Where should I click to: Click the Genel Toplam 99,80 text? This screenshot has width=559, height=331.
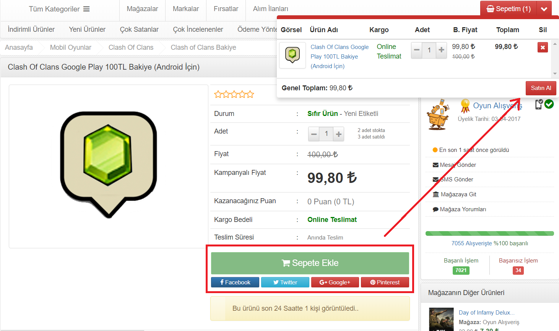(317, 88)
